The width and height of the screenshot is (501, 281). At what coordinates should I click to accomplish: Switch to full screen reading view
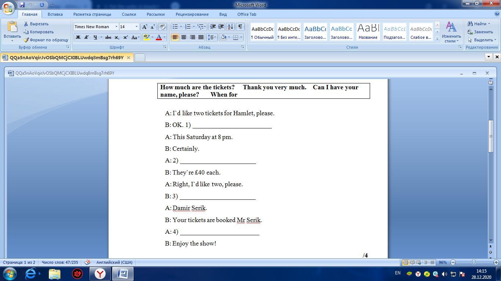pos(412,262)
